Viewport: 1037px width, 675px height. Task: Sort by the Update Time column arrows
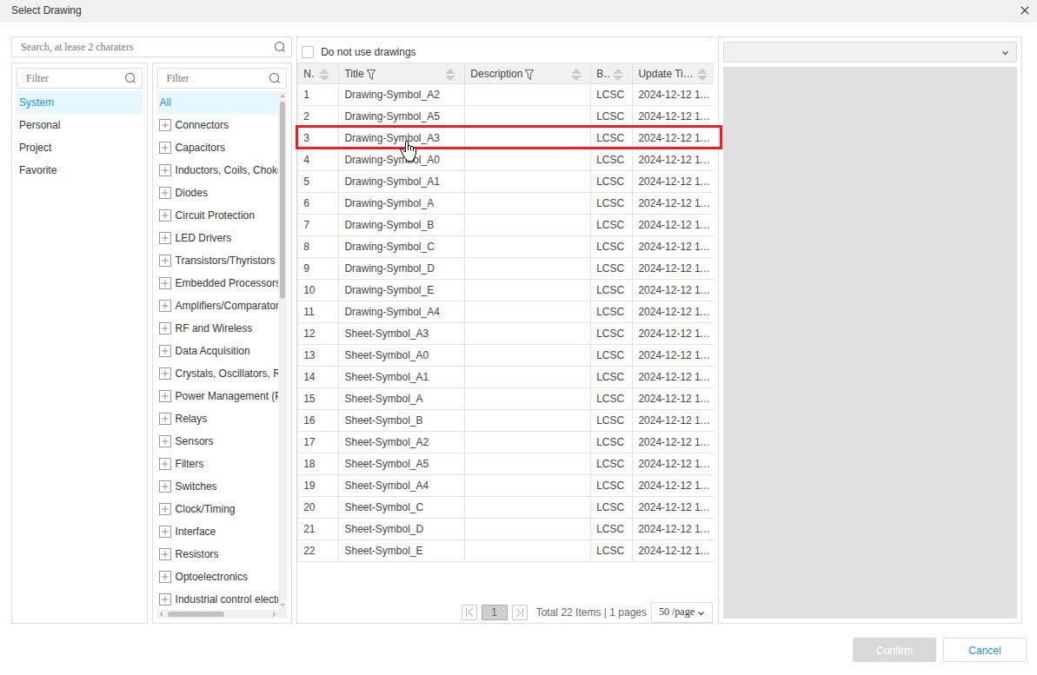pyautogui.click(x=702, y=75)
